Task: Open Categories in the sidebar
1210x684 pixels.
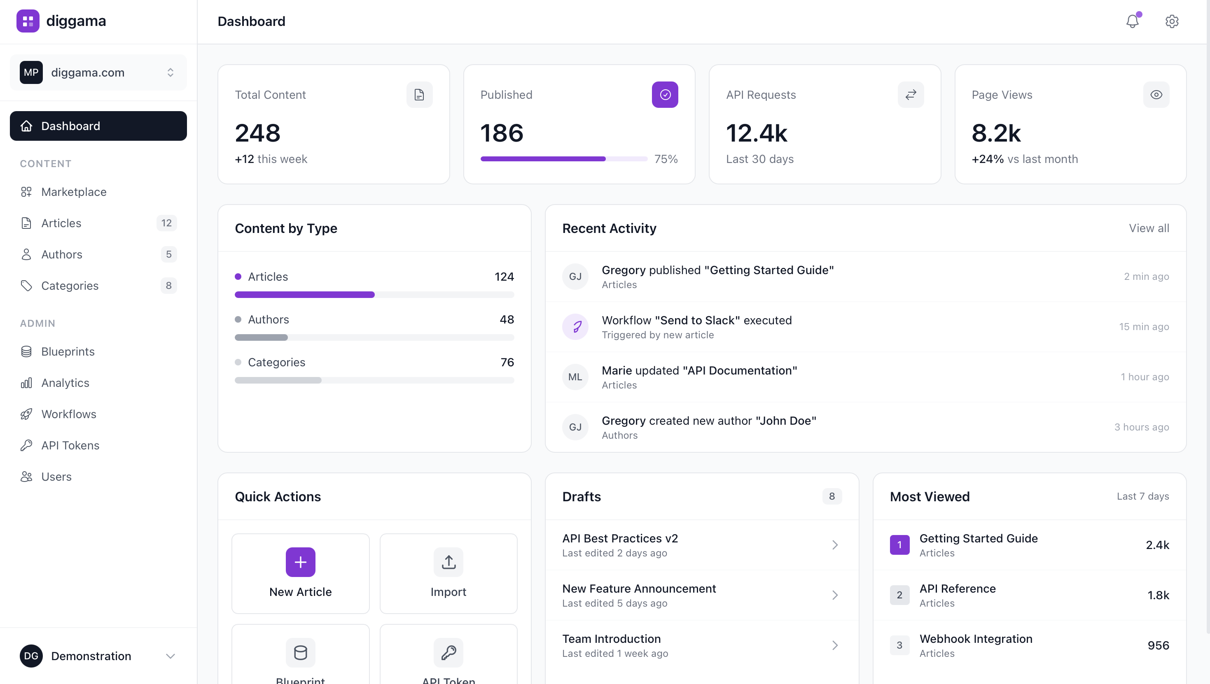Action: click(x=70, y=285)
